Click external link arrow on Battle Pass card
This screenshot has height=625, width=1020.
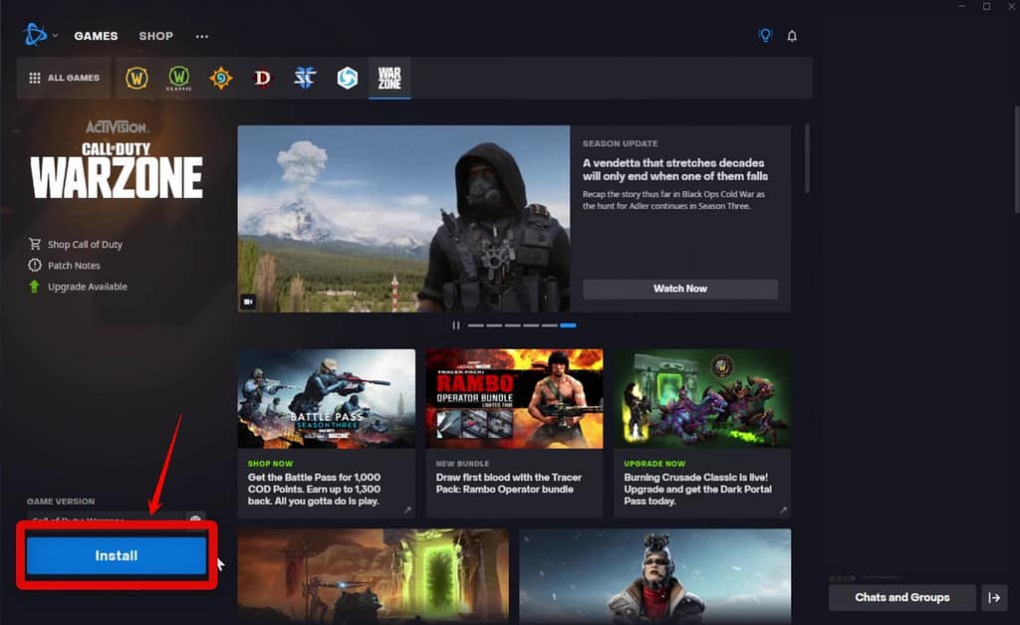click(407, 510)
